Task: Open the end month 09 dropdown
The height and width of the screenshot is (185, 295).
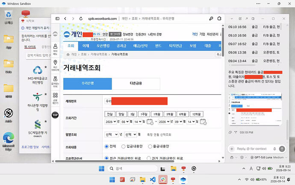Action: click(x=178, y=122)
